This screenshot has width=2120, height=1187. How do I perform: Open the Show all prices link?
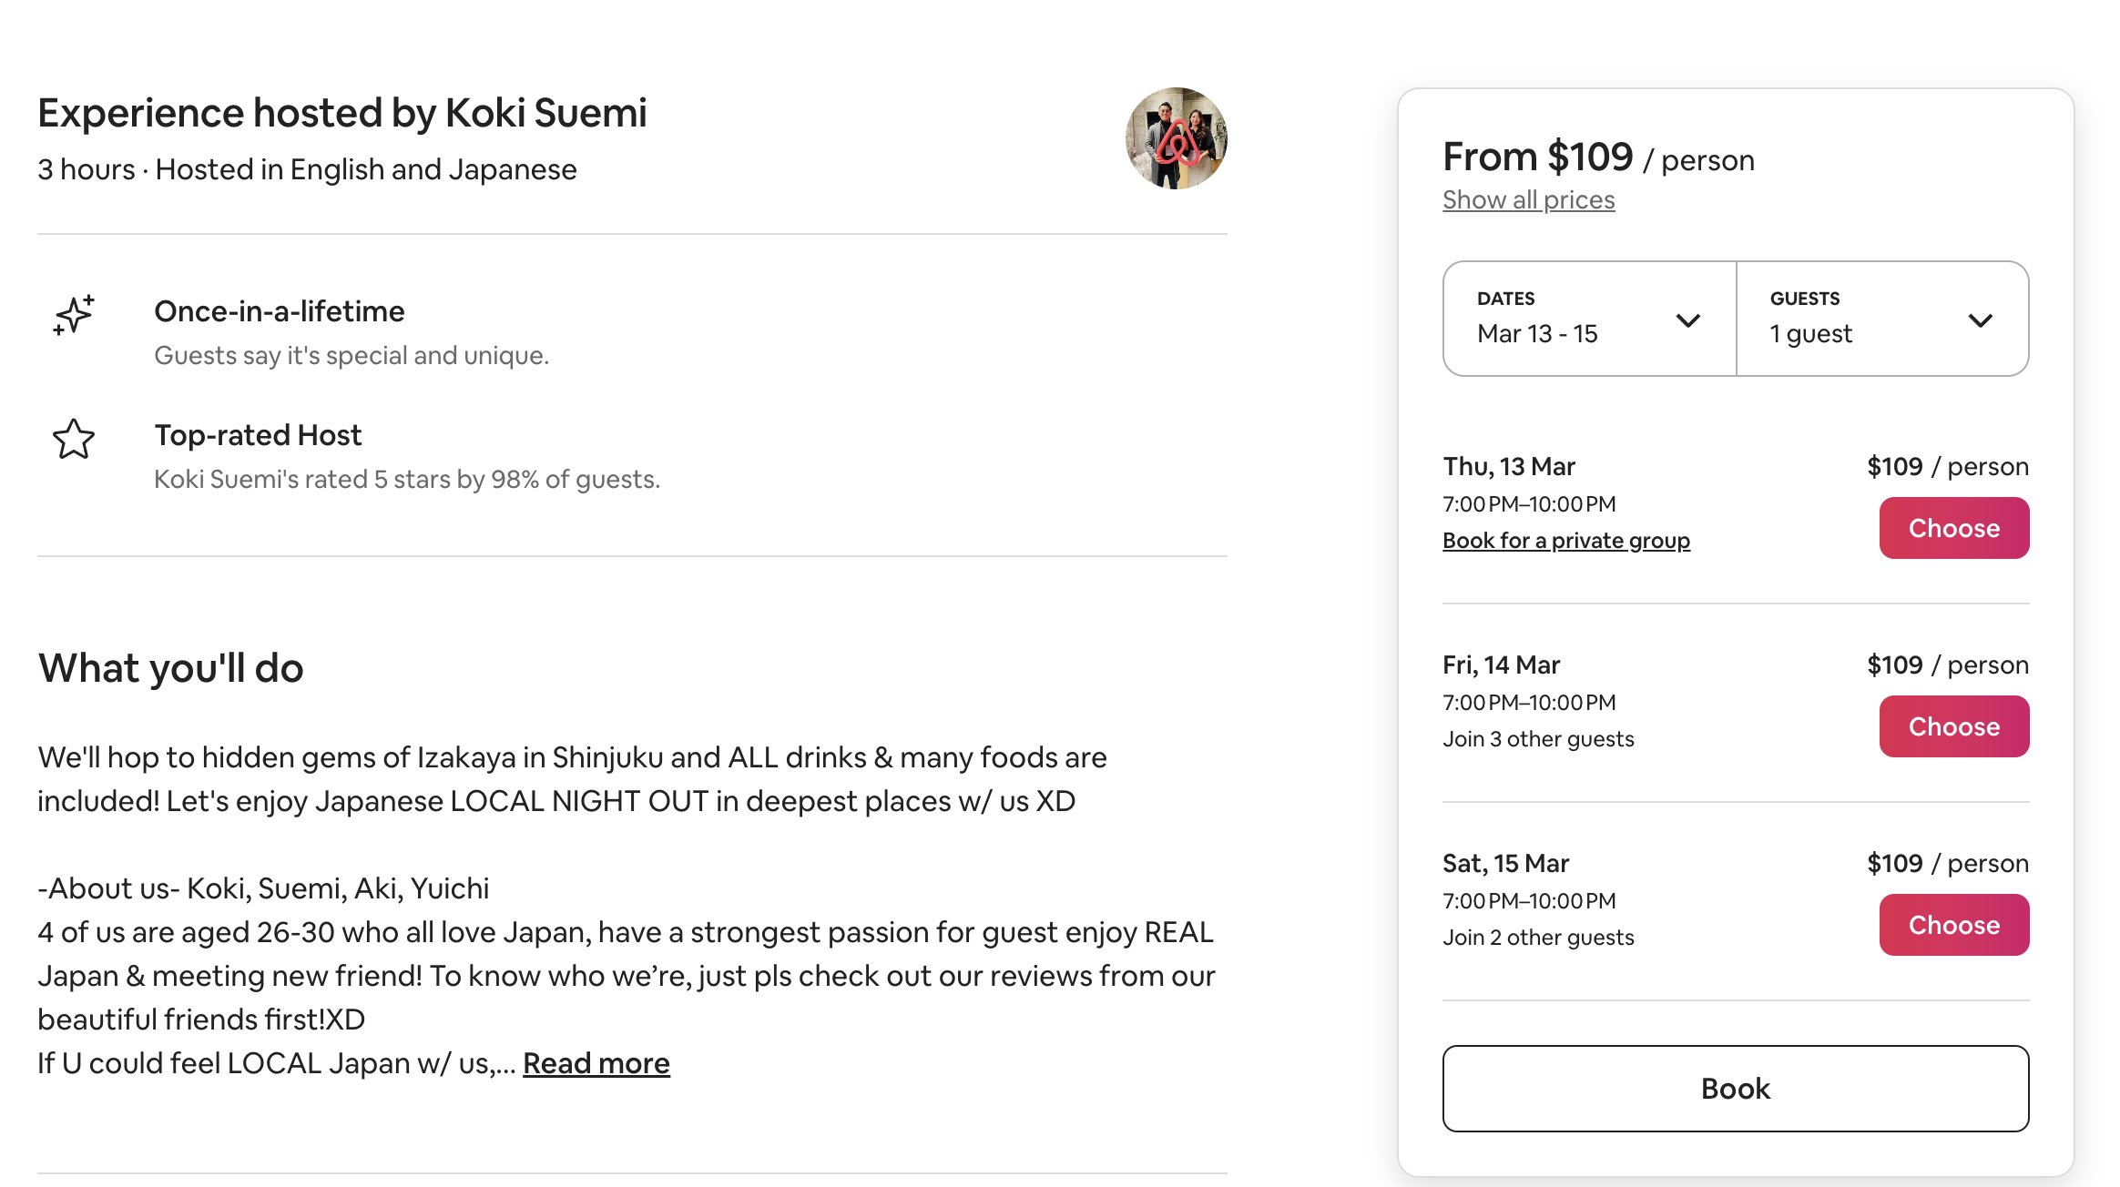[1528, 199]
